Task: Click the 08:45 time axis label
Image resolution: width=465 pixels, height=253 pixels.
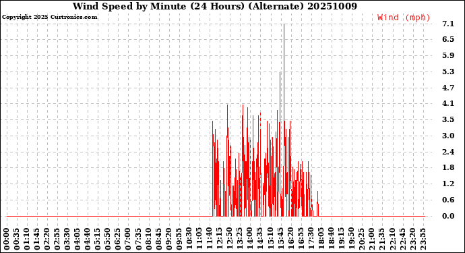Action: click(x=159, y=240)
